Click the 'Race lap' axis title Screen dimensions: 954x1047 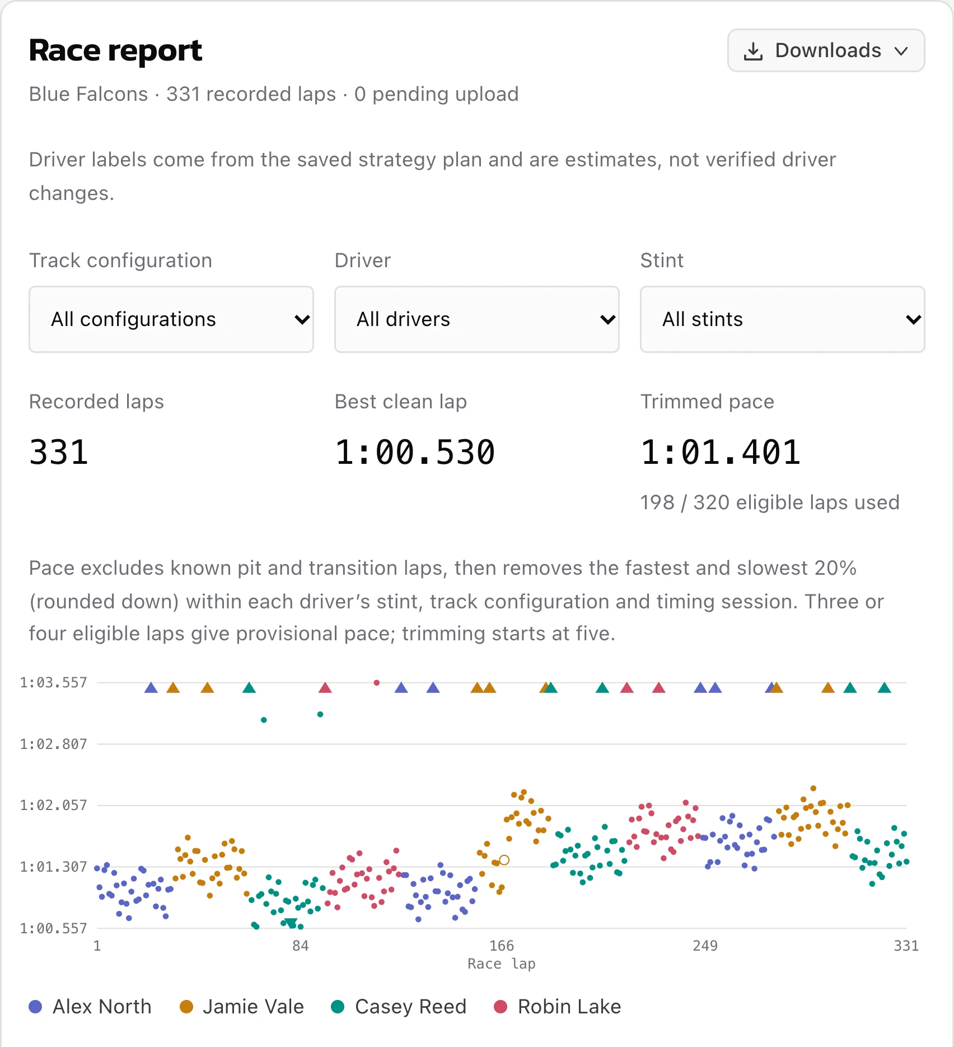point(502,964)
